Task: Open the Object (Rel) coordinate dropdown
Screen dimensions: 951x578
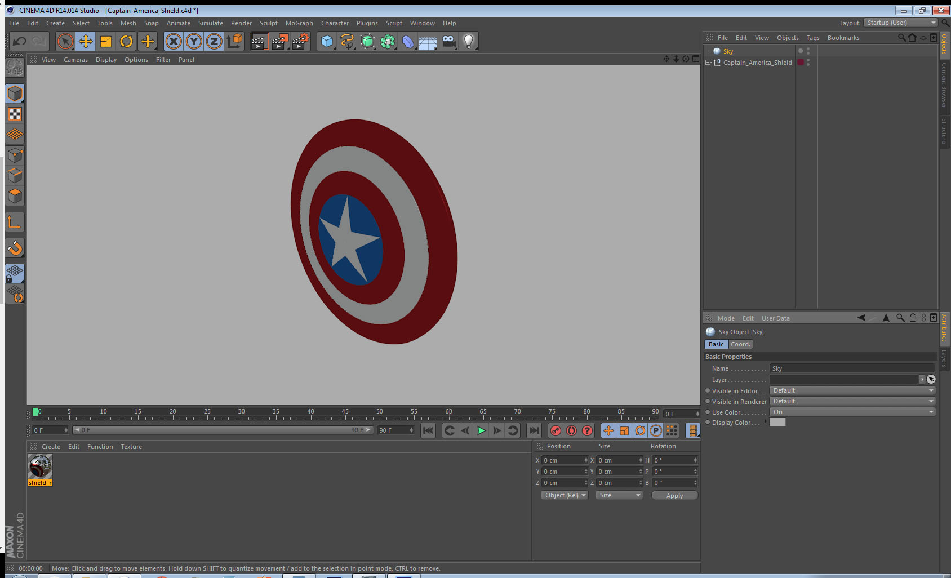Action: (565, 495)
